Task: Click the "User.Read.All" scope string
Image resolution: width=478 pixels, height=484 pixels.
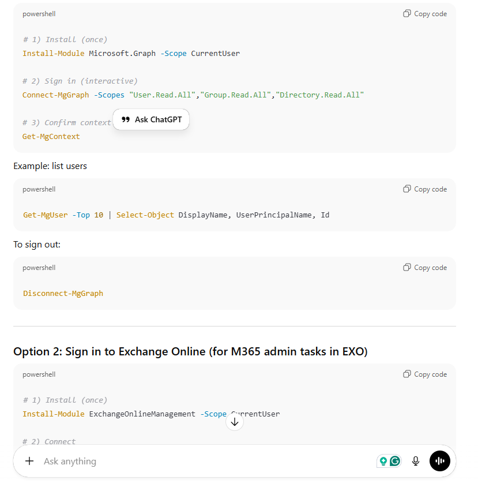Action: 163,95
